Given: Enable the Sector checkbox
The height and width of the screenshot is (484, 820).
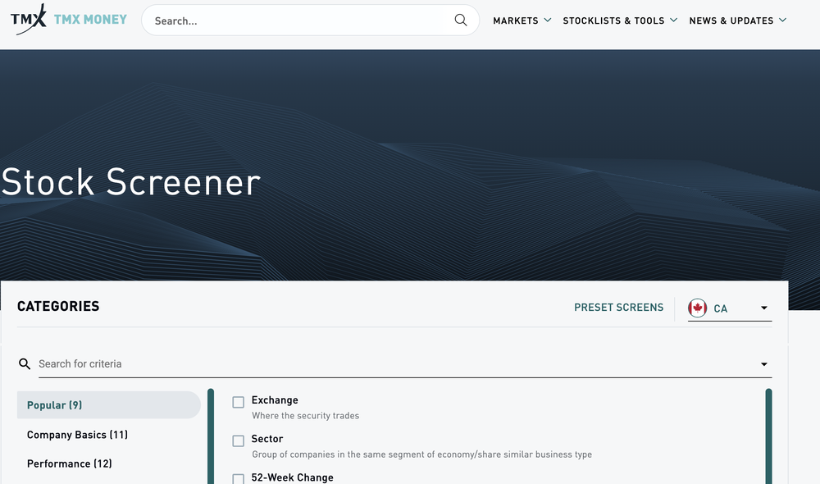Looking at the screenshot, I should coord(239,441).
